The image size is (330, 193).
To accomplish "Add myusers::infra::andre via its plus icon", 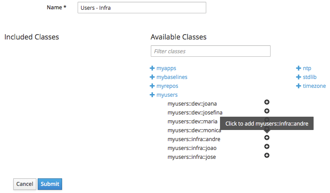I will [x=267, y=138].
